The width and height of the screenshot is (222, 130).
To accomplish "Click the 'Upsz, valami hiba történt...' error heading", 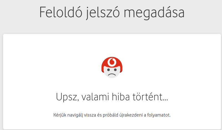I will (x=112, y=97).
